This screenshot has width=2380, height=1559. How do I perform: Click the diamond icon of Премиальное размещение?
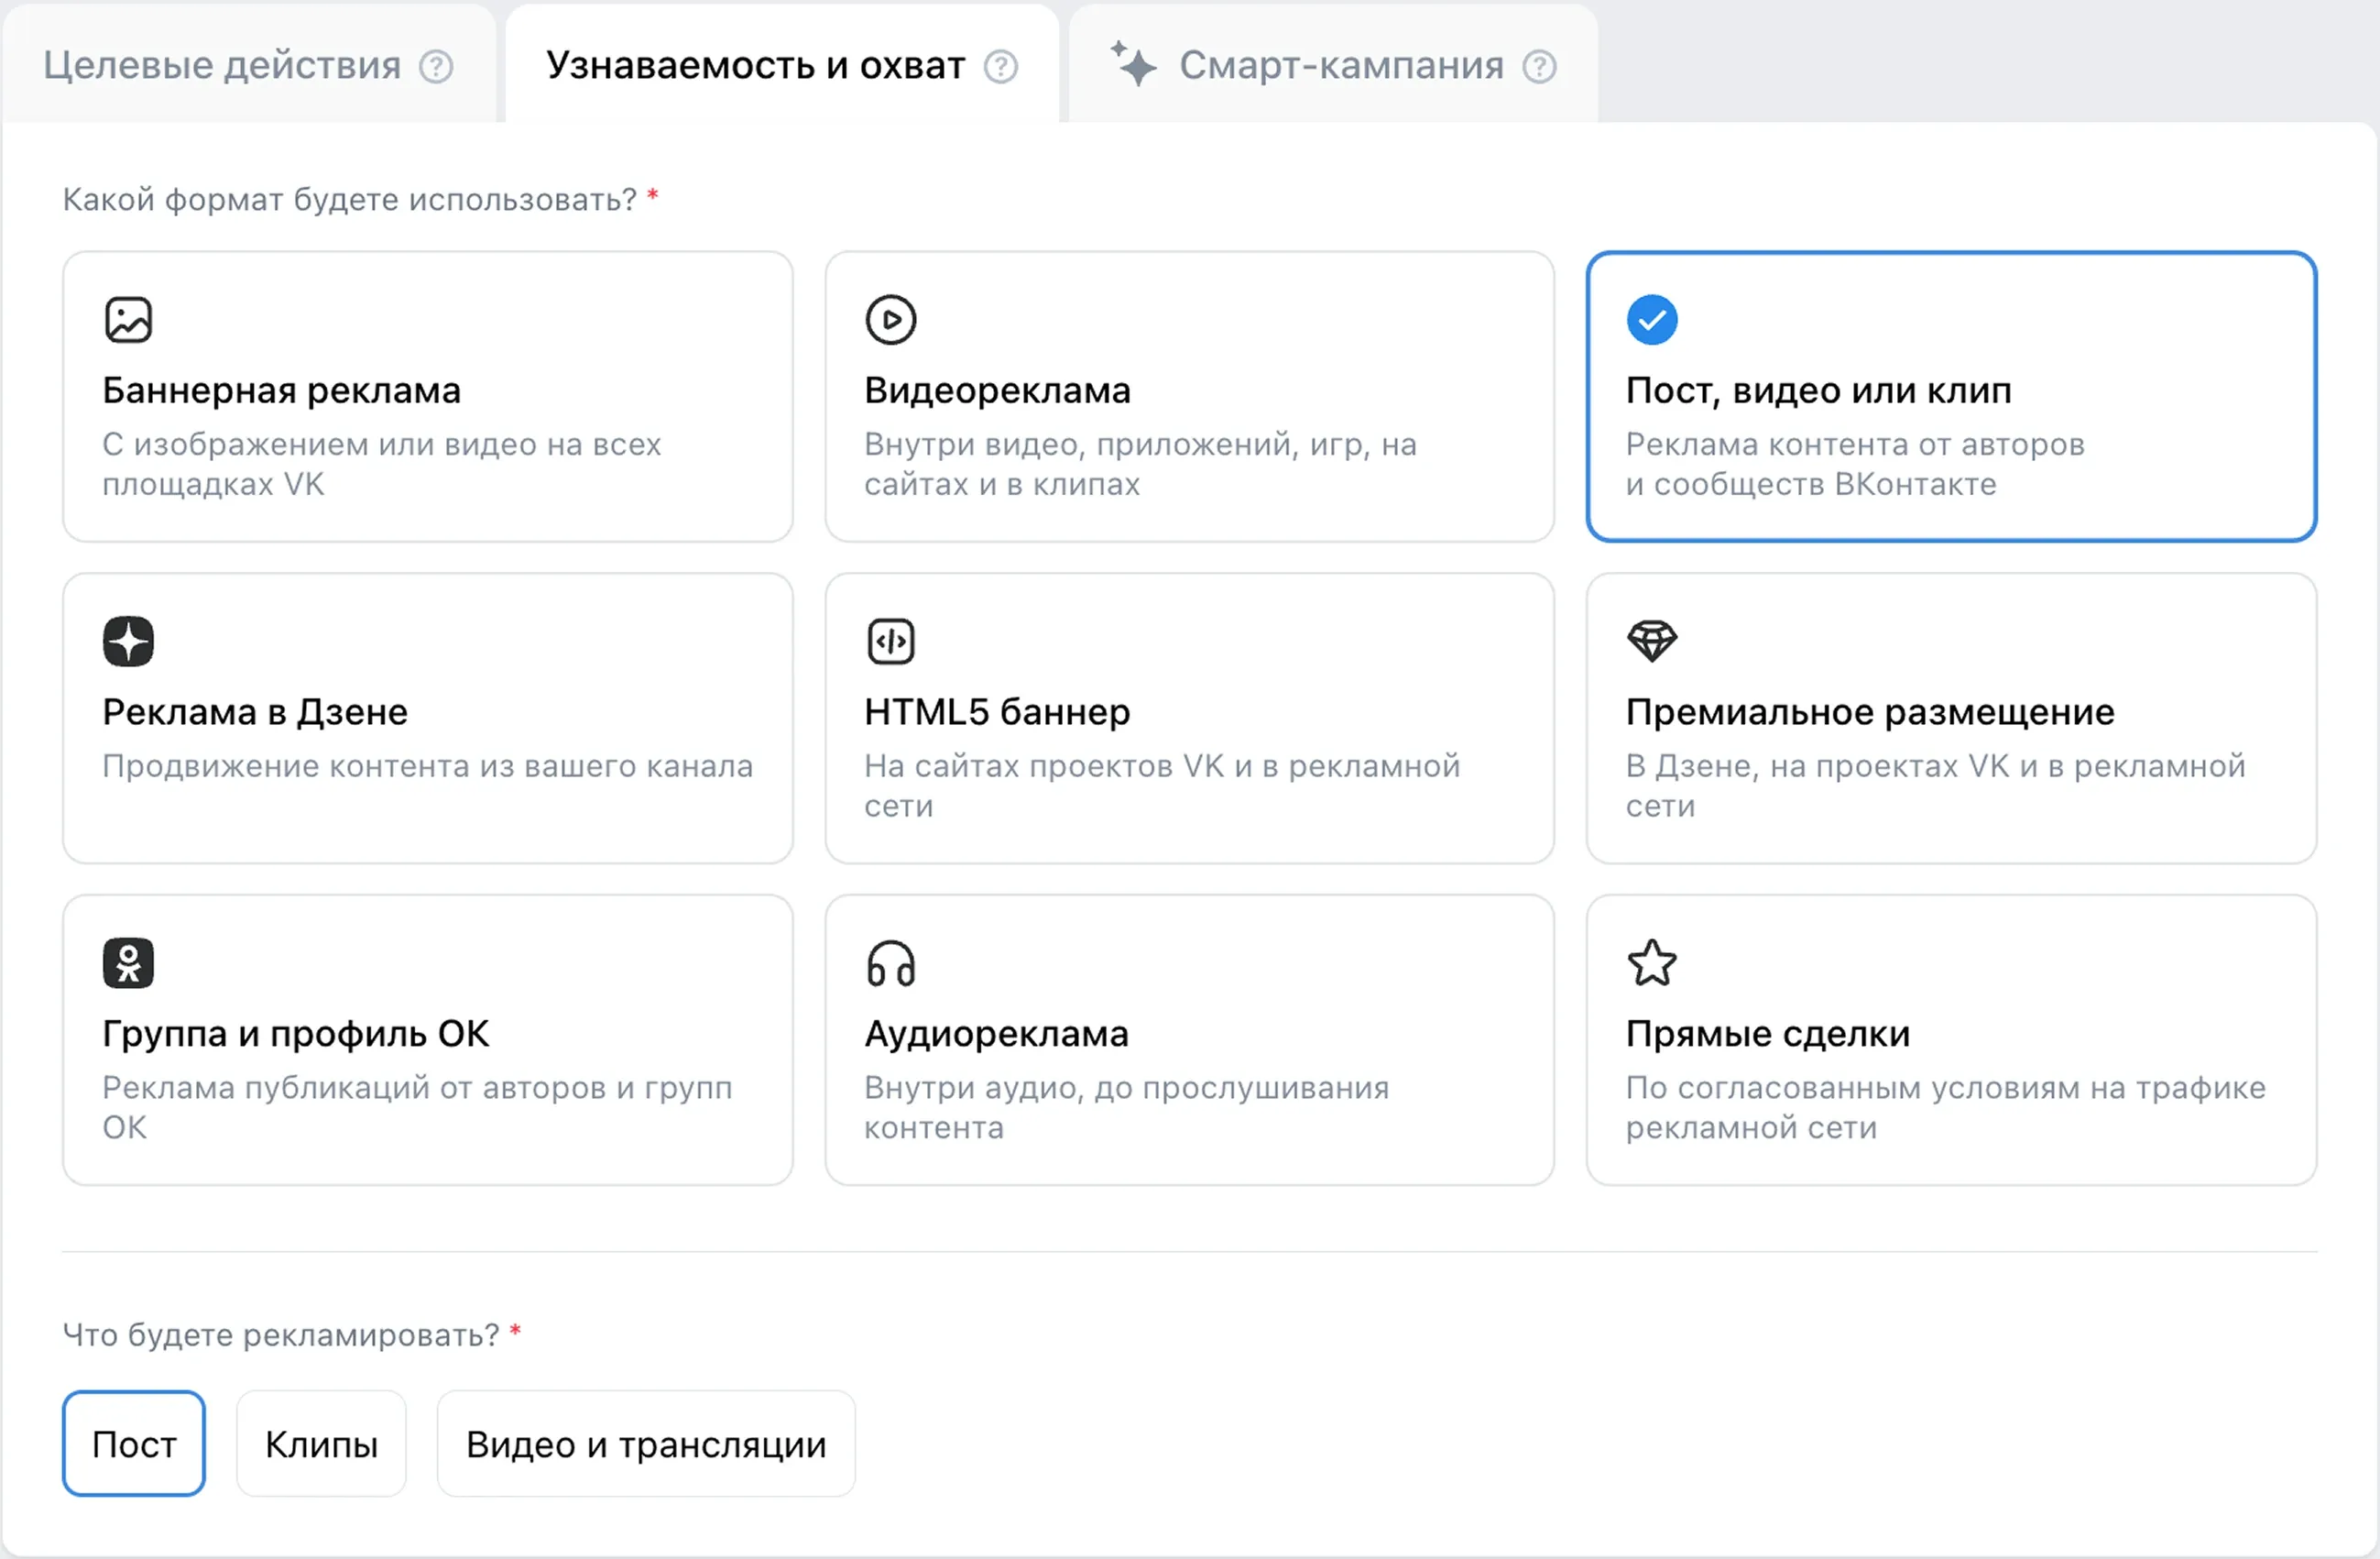point(1652,642)
